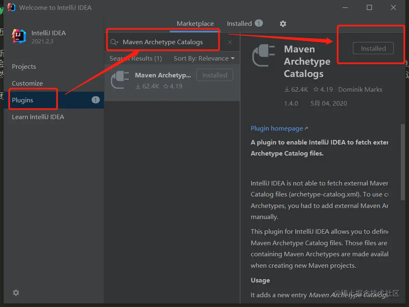Image resolution: width=409 pixels, height=307 pixels.
Task: Click the IntelliJ IDEA logo in sidebar
Action: click(x=19, y=36)
